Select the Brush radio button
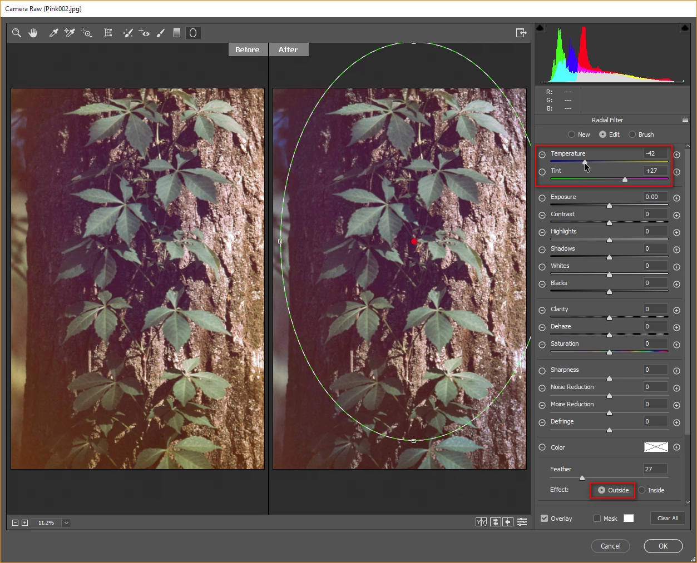697x563 pixels. (632, 134)
